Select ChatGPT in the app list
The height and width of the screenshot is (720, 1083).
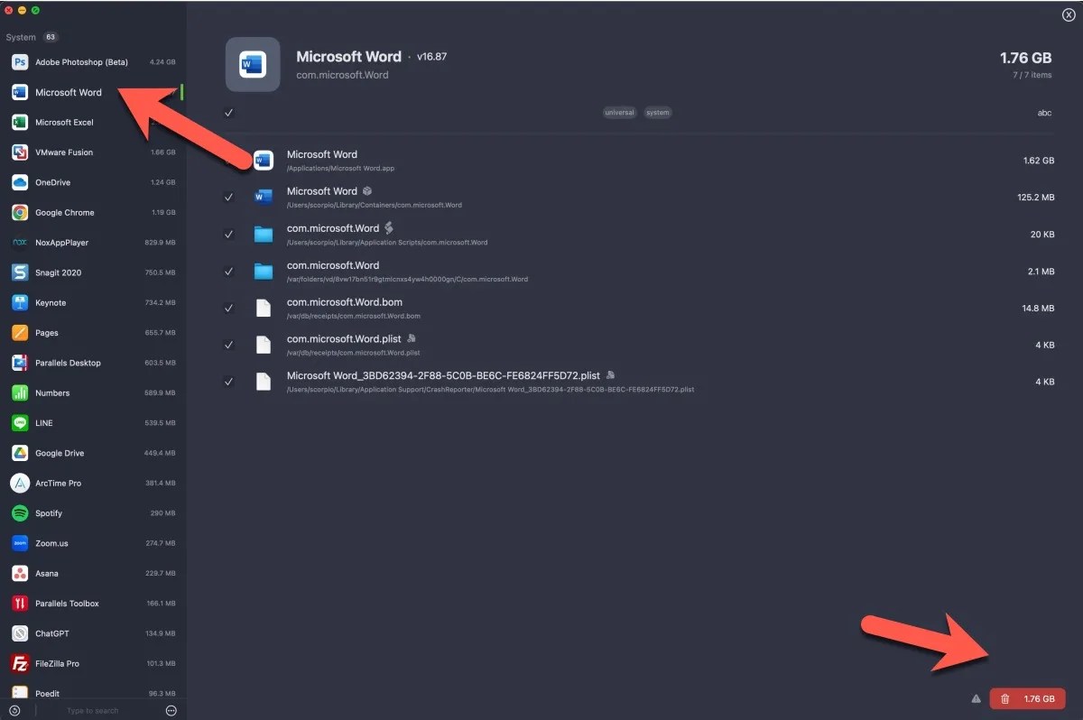(93, 633)
